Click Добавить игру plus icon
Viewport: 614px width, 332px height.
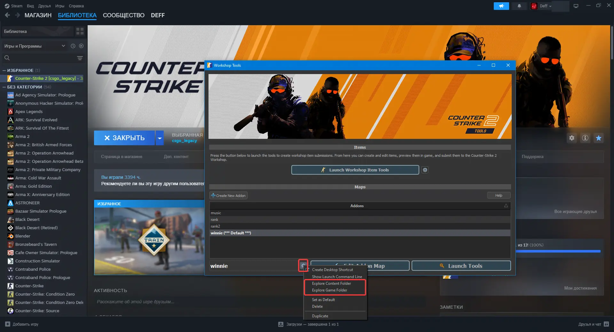tap(8, 324)
